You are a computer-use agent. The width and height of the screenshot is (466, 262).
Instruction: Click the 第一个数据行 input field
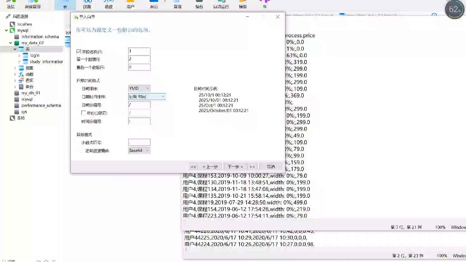pos(139,59)
